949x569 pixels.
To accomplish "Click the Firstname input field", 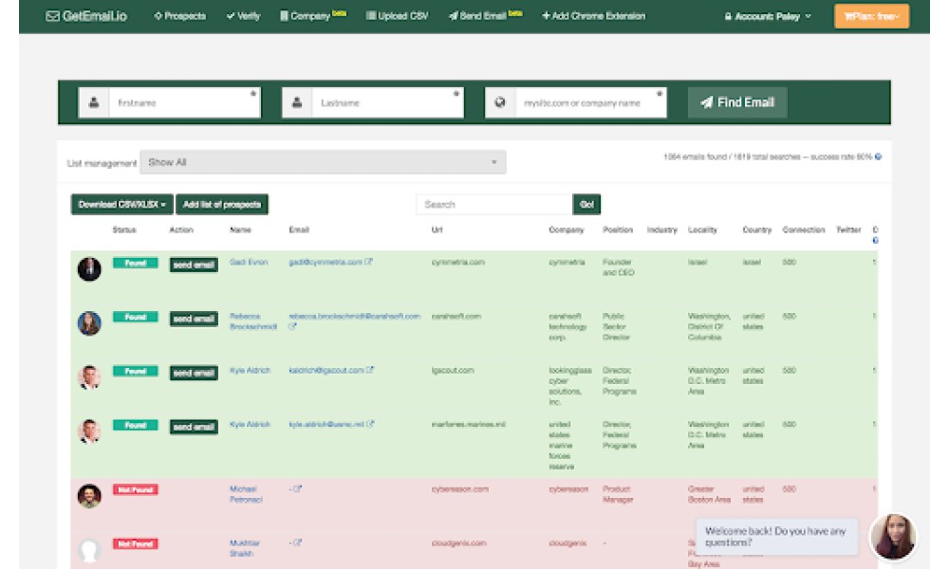I will (x=185, y=102).
